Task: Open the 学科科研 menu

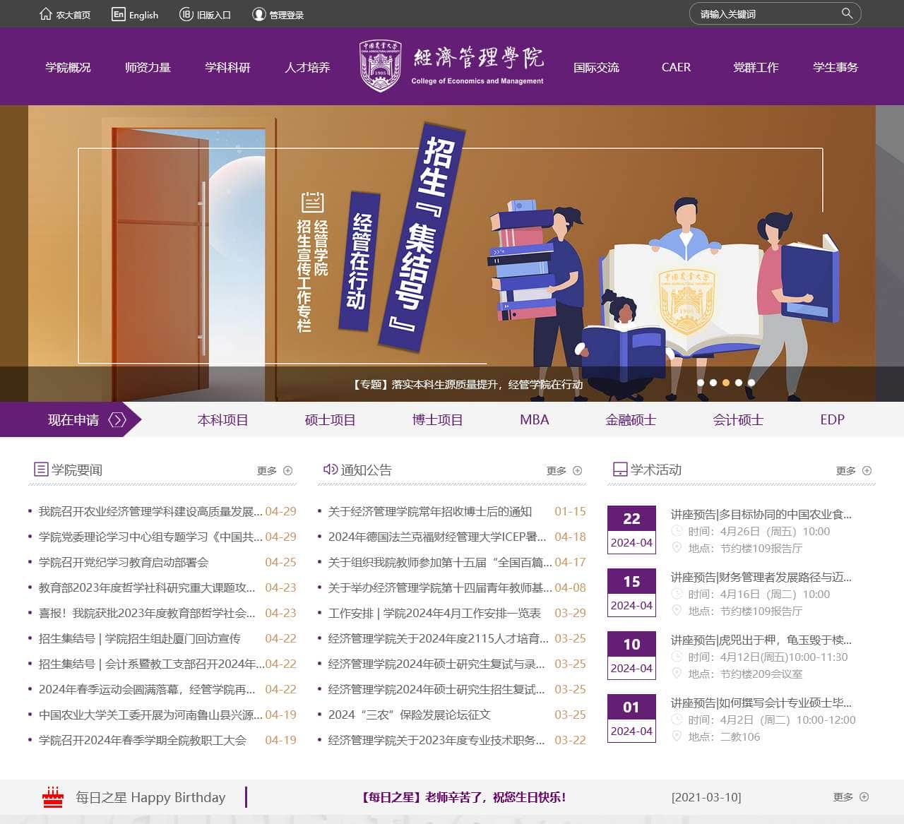Action: click(x=228, y=67)
